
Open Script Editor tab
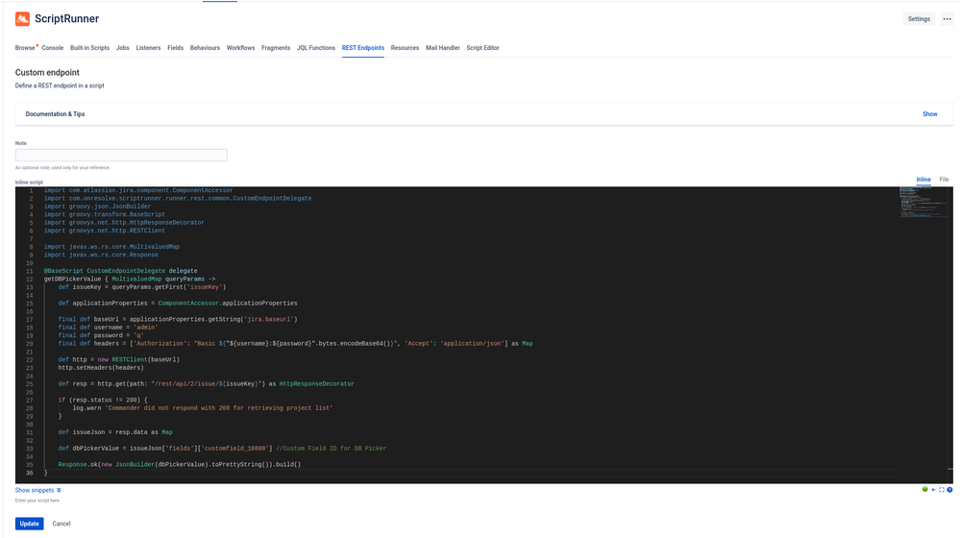(482, 48)
